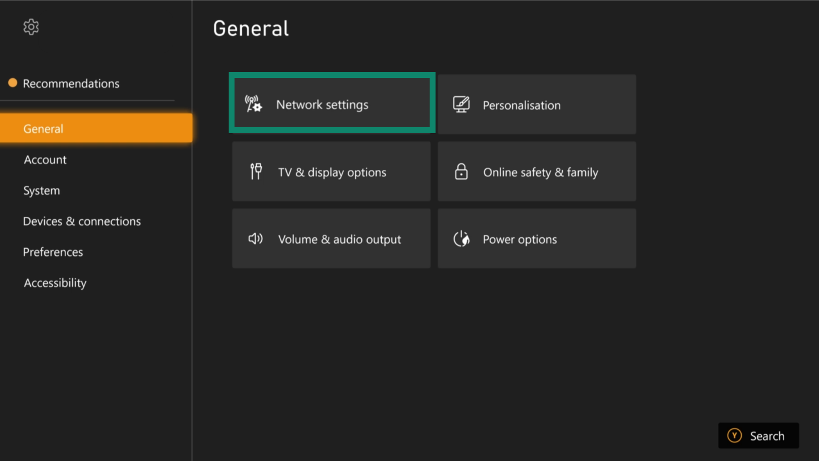Open TV & display options tile
Viewport: 819px width, 461px height.
point(331,171)
